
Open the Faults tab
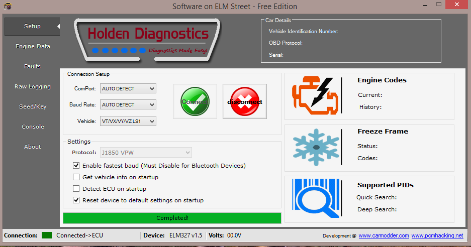33,66
